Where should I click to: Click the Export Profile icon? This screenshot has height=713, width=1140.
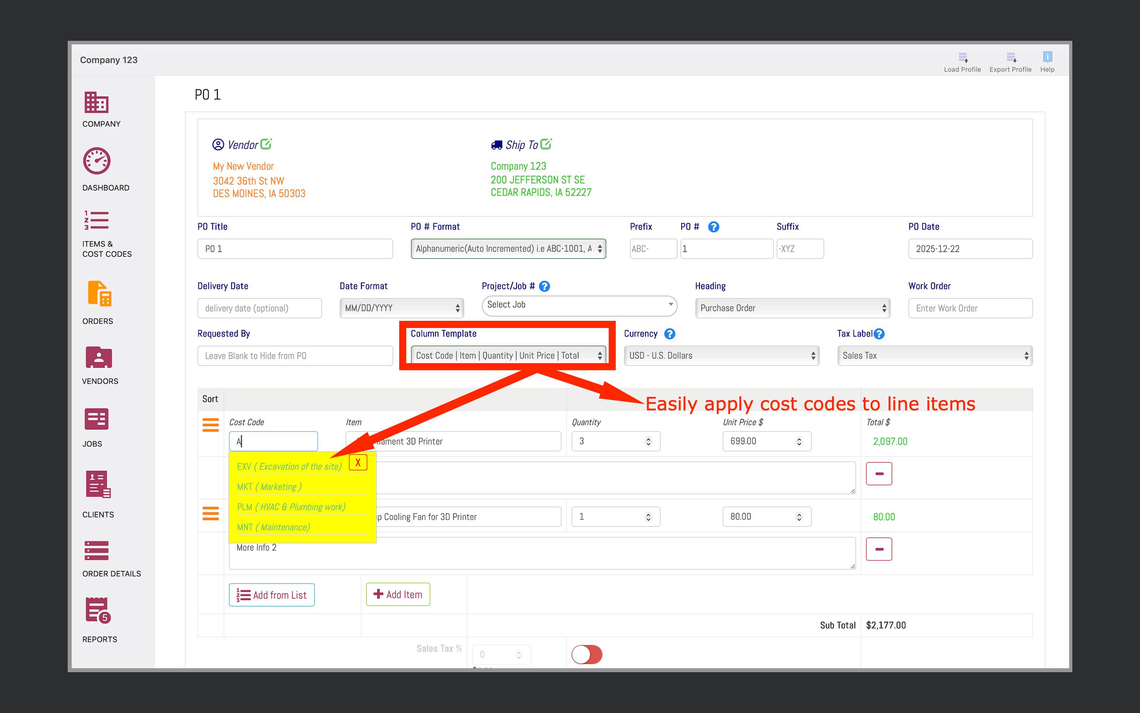(x=1011, y=58)
